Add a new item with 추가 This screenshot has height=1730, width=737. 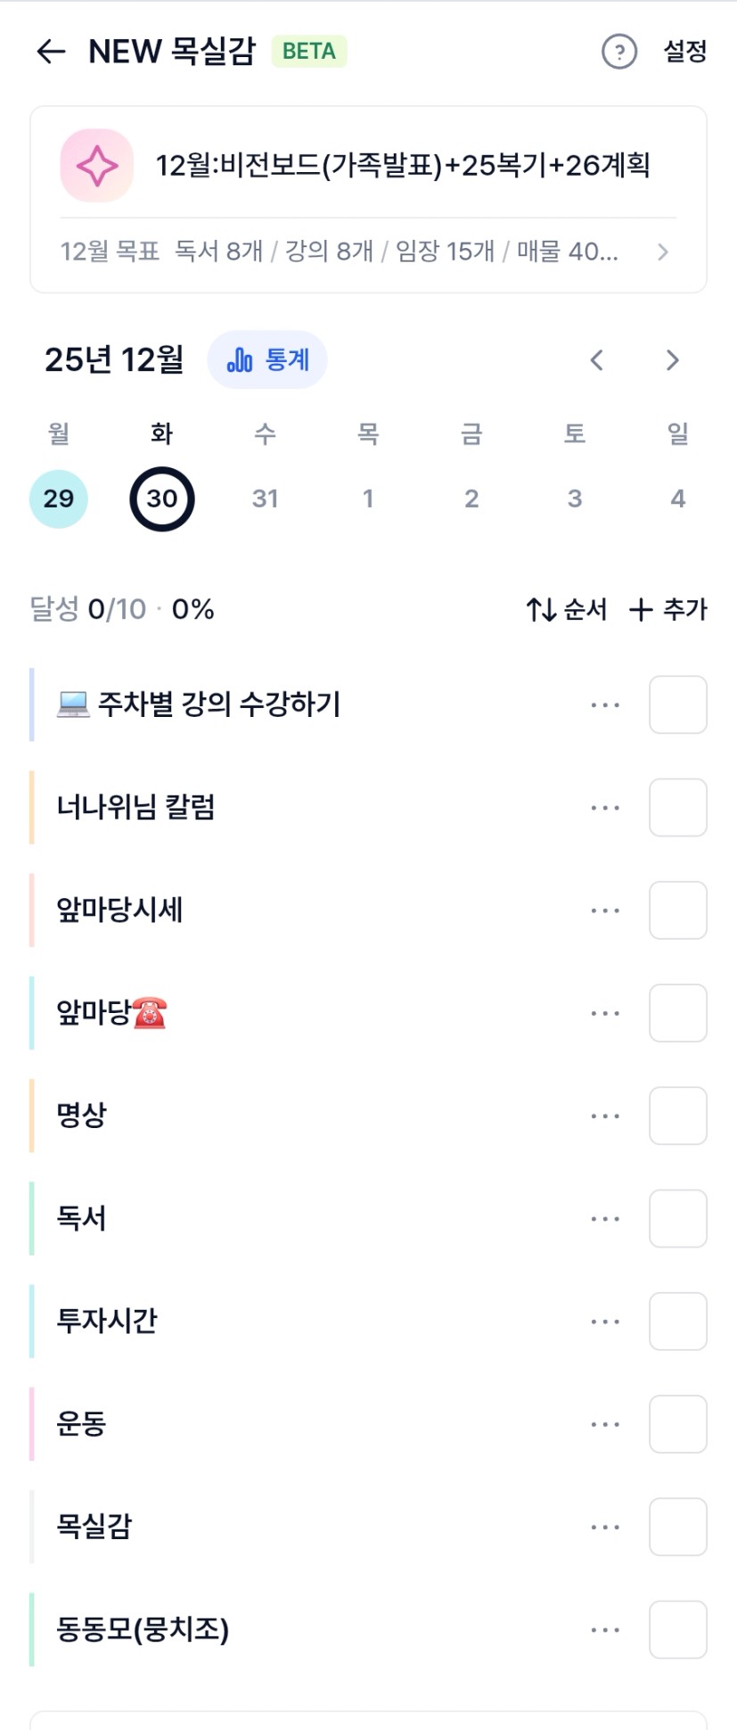[x=667, y=610]
